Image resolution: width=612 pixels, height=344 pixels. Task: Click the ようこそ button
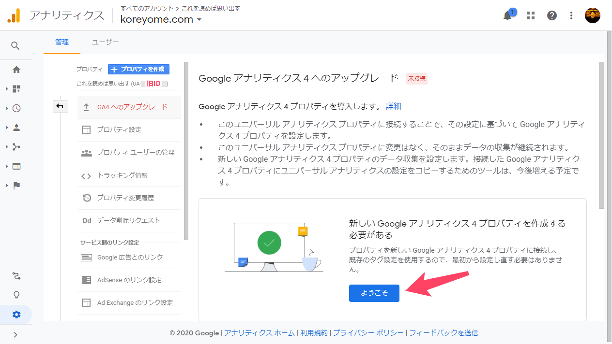(374, 293)
